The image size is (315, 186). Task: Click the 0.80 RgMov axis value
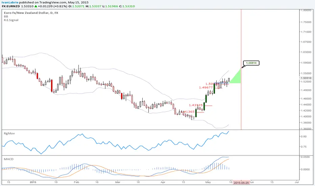[304, 136]
